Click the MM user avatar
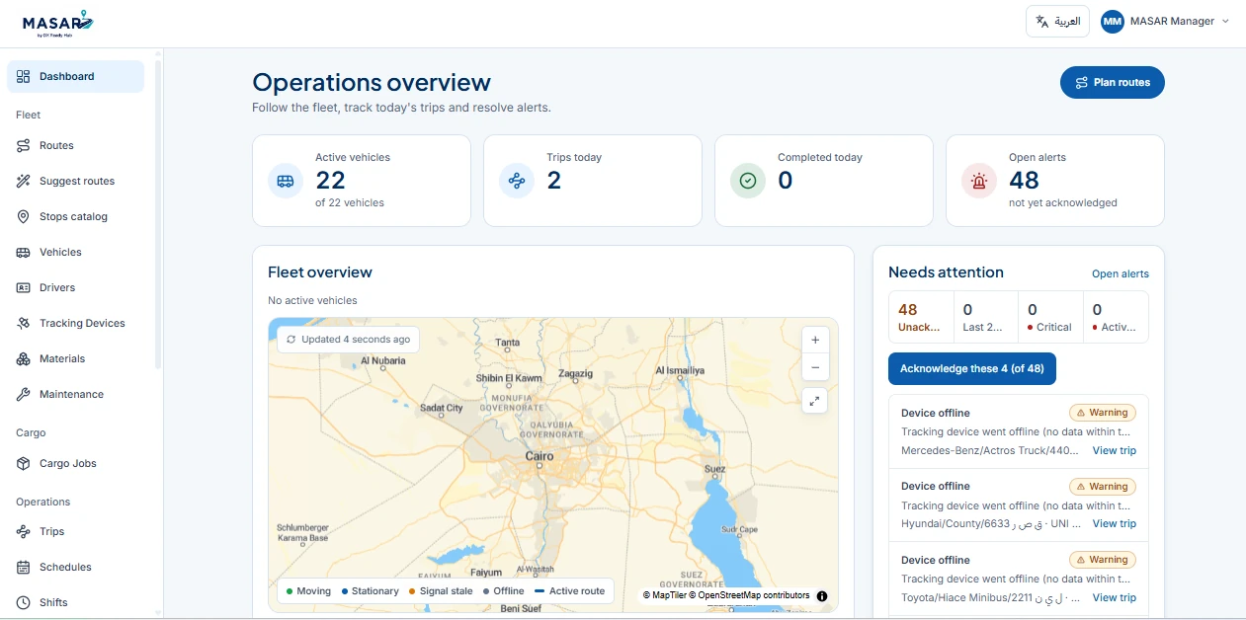1246x620 pixels. (x=1113, y=22)
